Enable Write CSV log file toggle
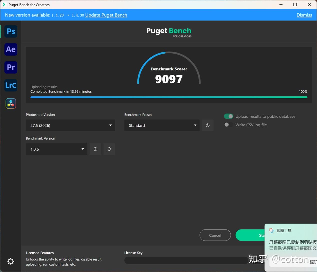This screenshot has width=317, height=272. (x=228, y=125)
